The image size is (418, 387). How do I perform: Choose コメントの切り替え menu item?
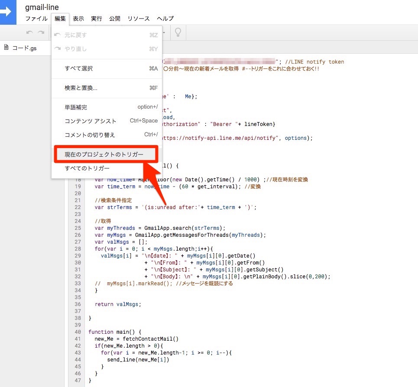pos(90,135)
